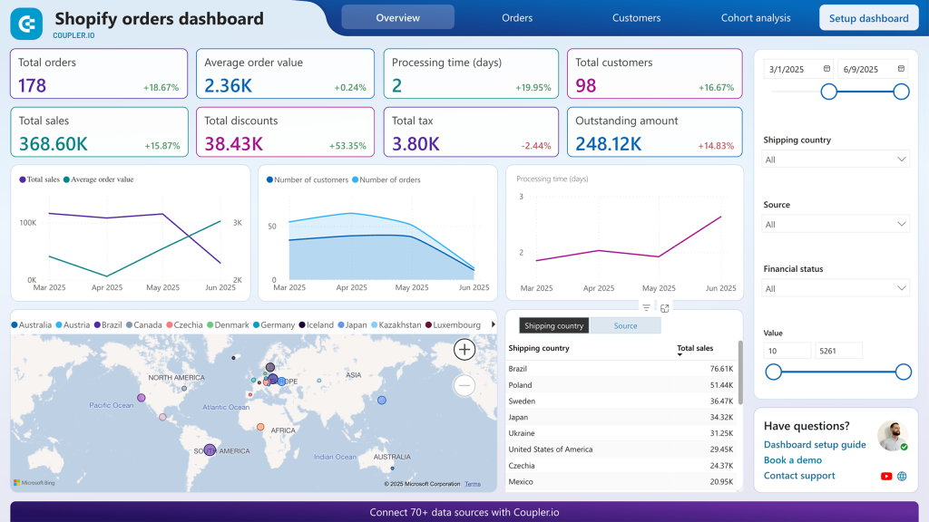Image resolution: width=929 pixels, height=522 pixels.
Task: Open the filter options on the sales table
Action: pyautogui.click(x=646, y=308)
